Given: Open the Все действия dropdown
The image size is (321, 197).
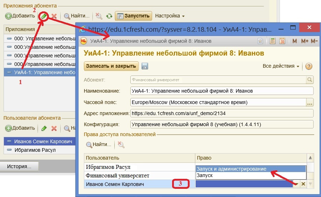Looking at the screenshot, I should pos(281,66).
